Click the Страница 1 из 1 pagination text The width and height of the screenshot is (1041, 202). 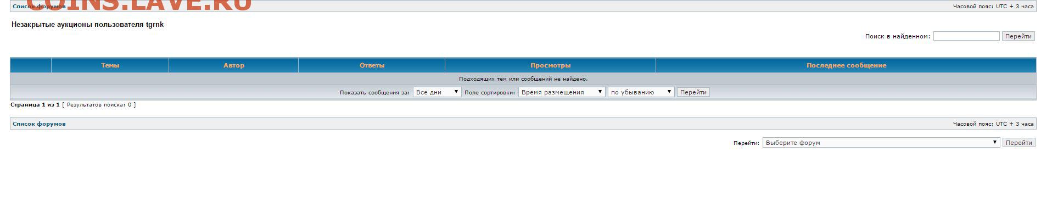[35, 105]
